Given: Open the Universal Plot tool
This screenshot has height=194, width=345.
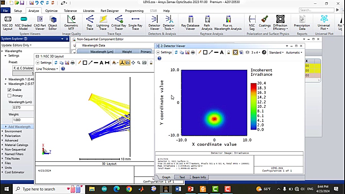Looking at the screenshot, I should [x=324, y=23].
